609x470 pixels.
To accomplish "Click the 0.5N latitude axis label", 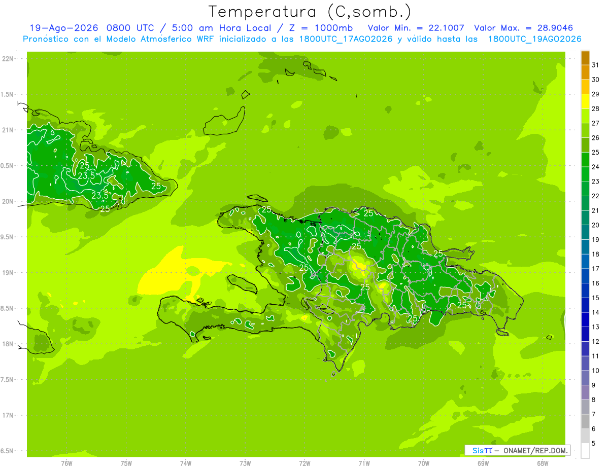I will pyautogui.click(x=7, y=166).
